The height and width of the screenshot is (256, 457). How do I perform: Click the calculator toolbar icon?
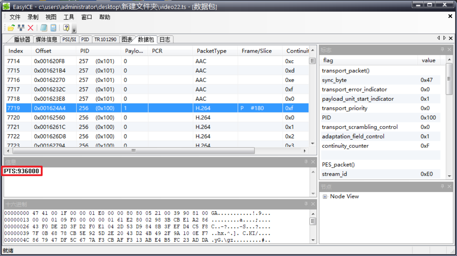[x=53, y=28]
